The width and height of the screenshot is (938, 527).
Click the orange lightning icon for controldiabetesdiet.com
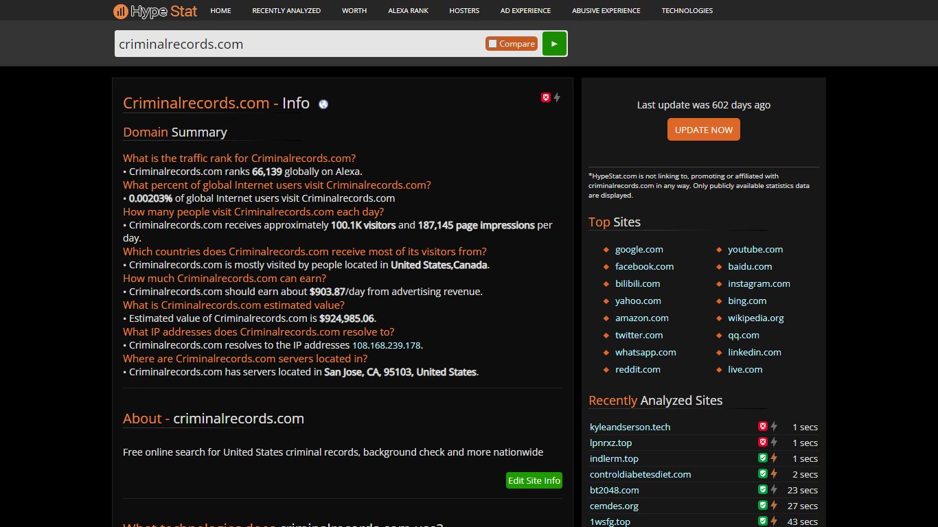click(774, 473)
